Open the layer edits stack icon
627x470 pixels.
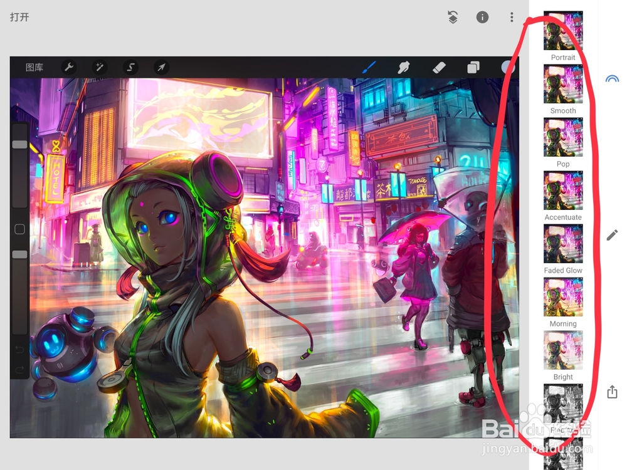tap(453, 17)
